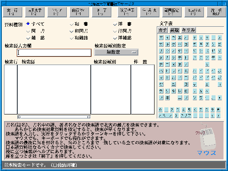Click the ロ key in the character table
The width and height of the screenshot is (228, 171).
(186, 91)
